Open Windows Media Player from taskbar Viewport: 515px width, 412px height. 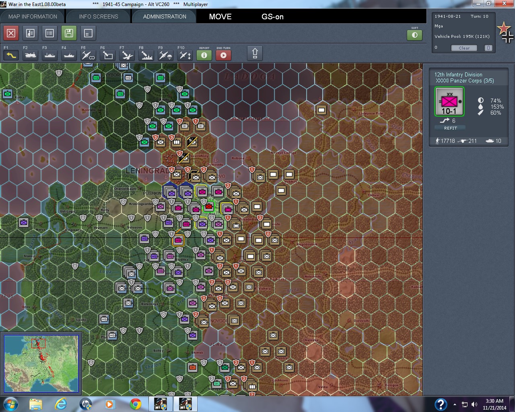coord(109,404)
